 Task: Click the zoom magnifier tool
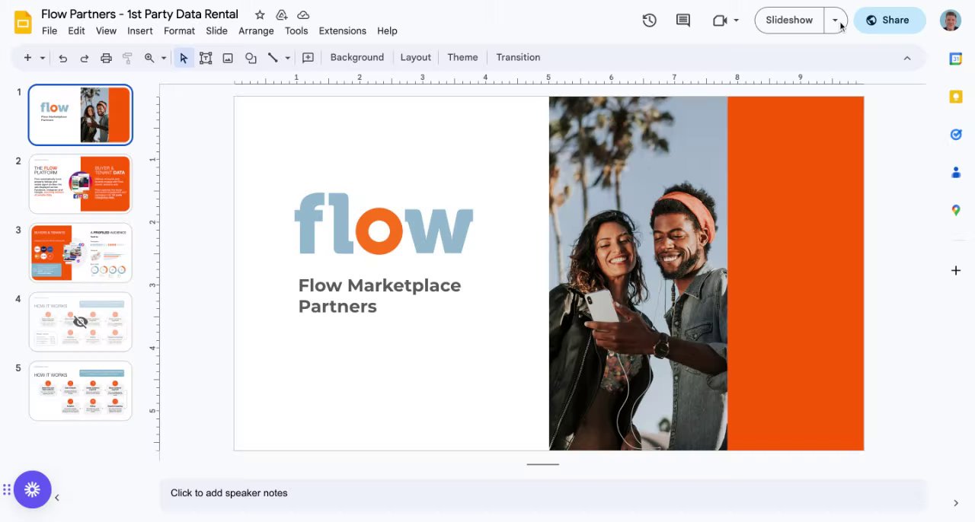tap(149, 58)
